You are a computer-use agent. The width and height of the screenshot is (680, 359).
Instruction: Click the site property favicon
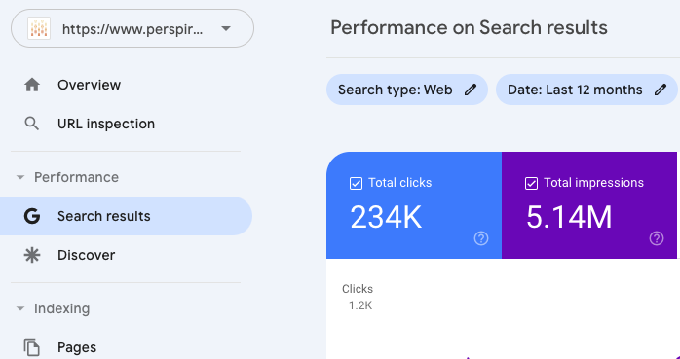point(39,28)
